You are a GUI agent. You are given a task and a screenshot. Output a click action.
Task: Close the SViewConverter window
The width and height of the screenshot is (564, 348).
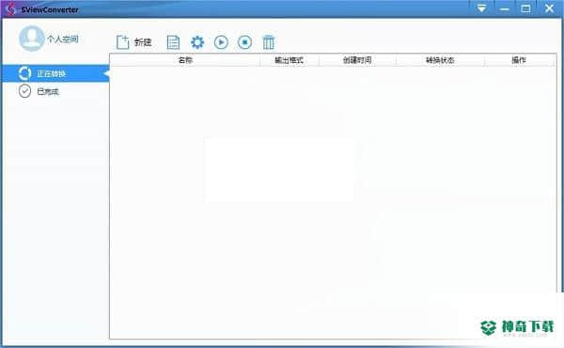(549, 8)
